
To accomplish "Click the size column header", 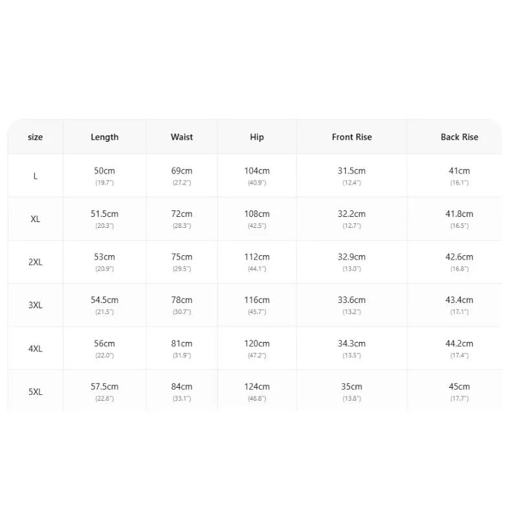I will [36, 137].
